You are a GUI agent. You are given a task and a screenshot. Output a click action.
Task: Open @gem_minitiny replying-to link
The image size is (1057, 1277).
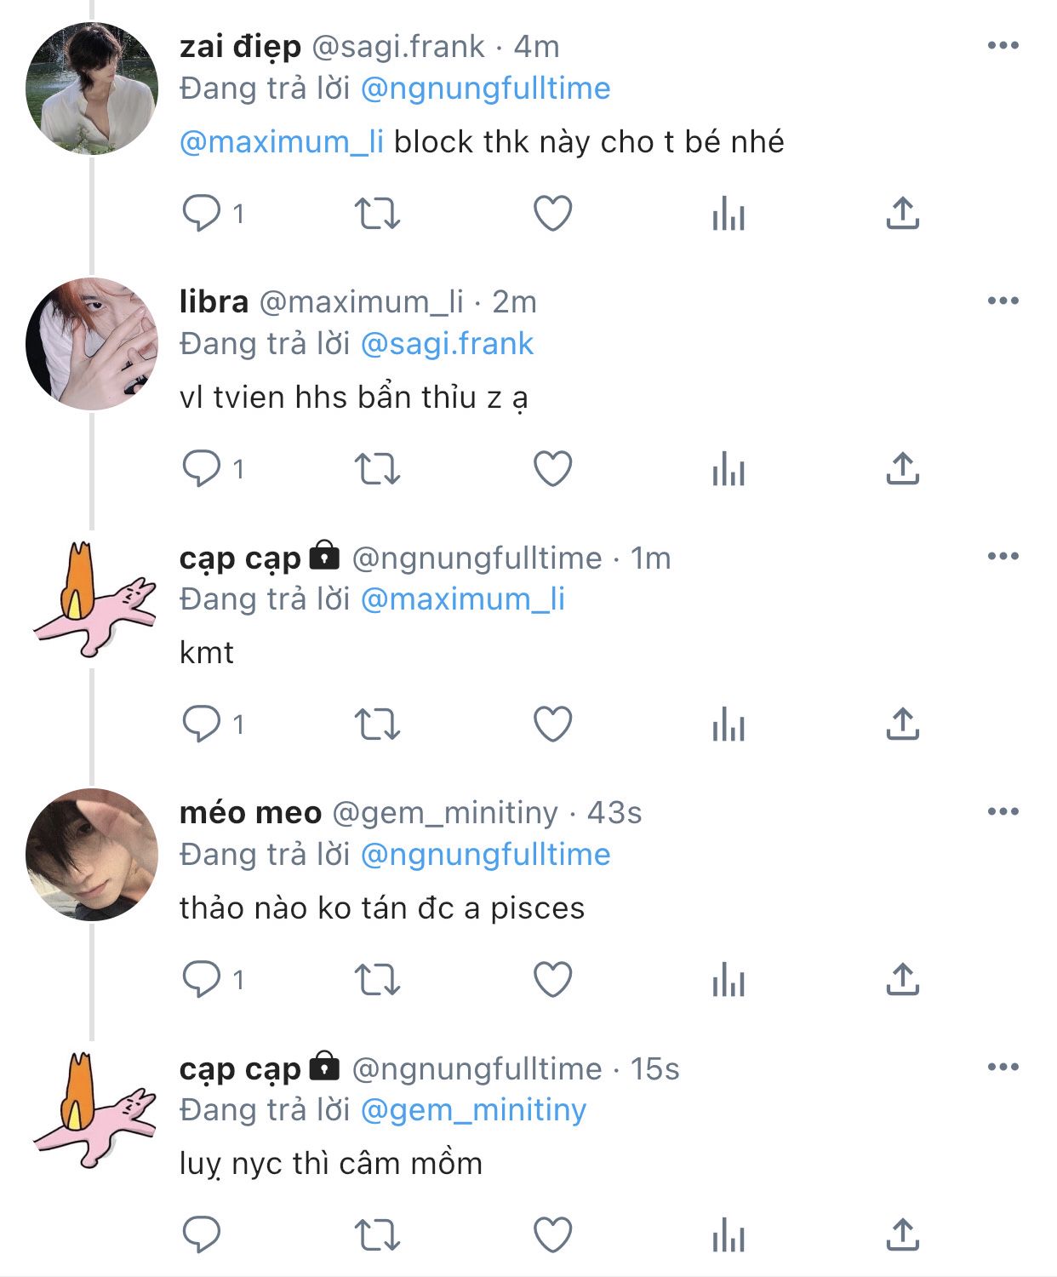click(x=473, y=1110)
